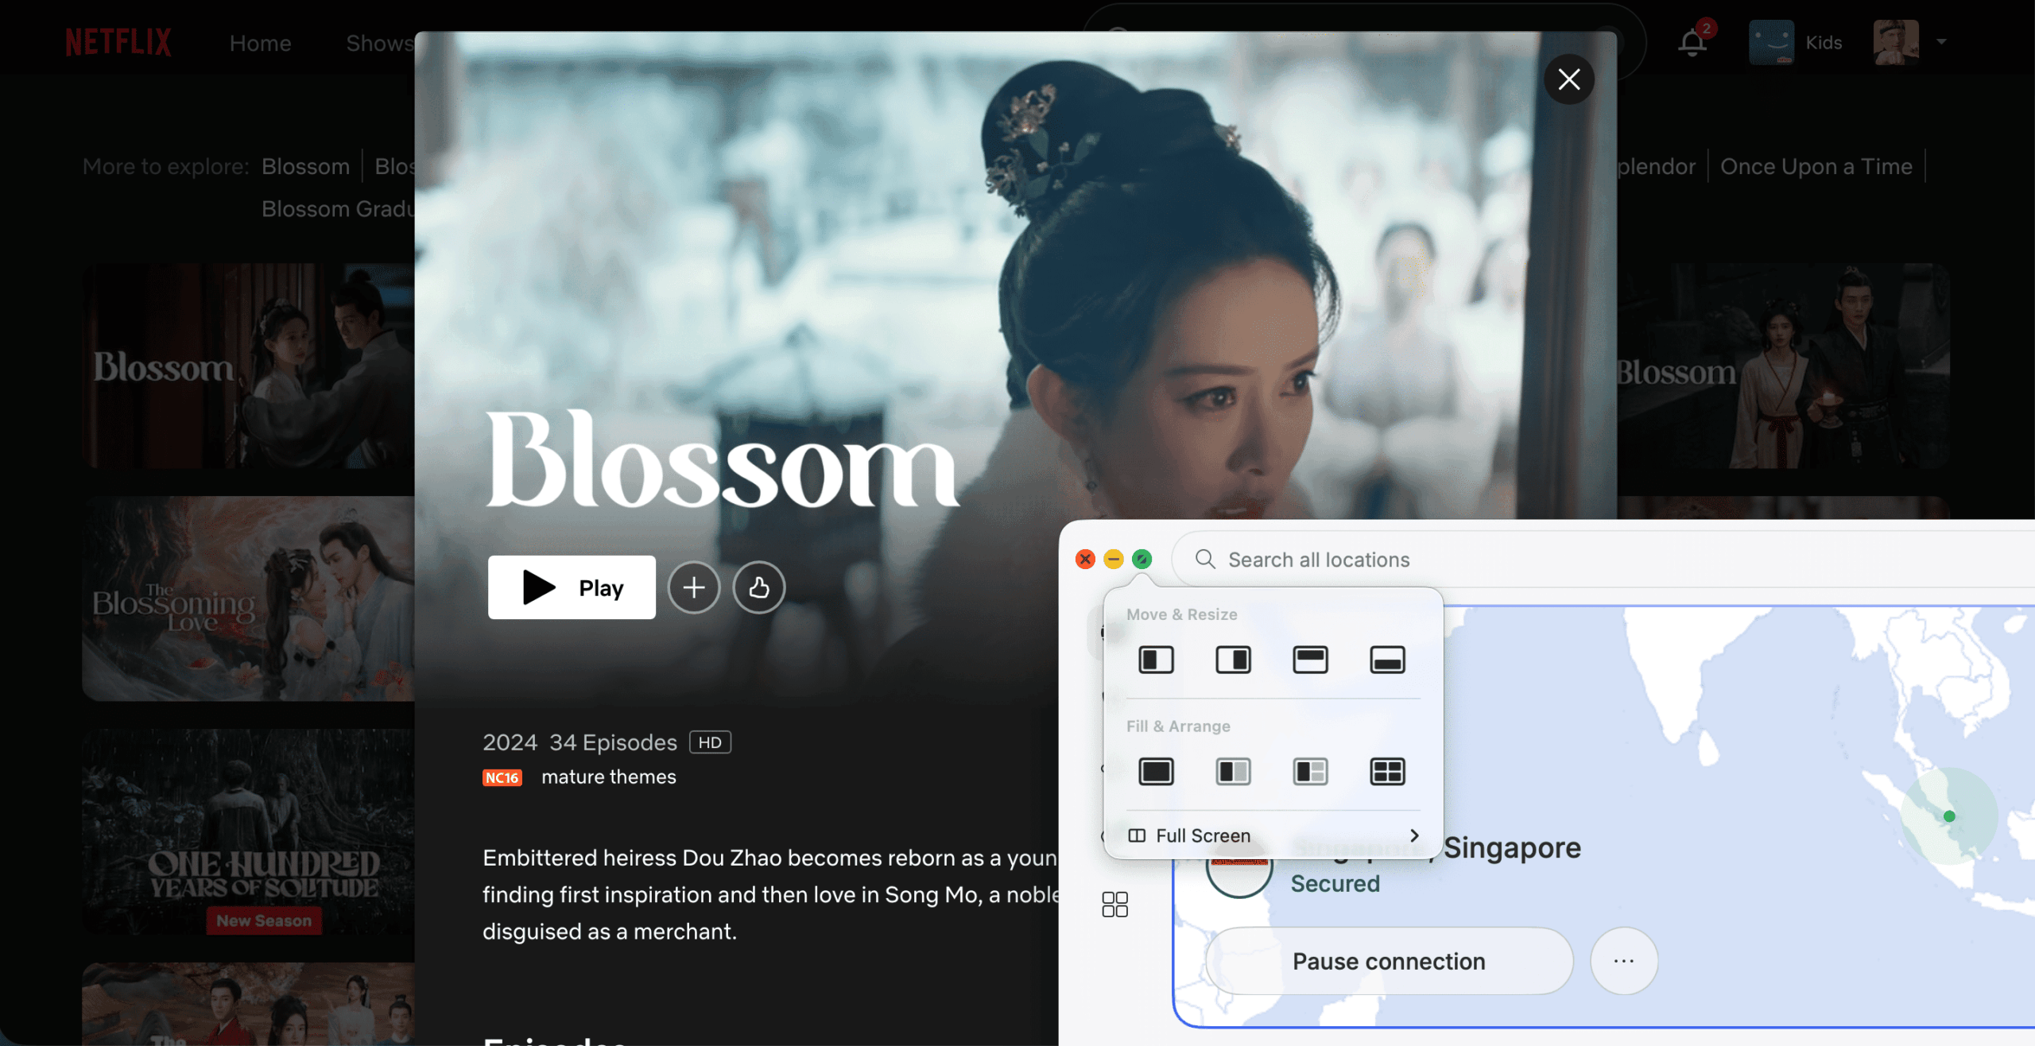This screenshot has height=1046, width=2035.
Task: Click the '34 Episodes' text
Action: click(613, 742)
